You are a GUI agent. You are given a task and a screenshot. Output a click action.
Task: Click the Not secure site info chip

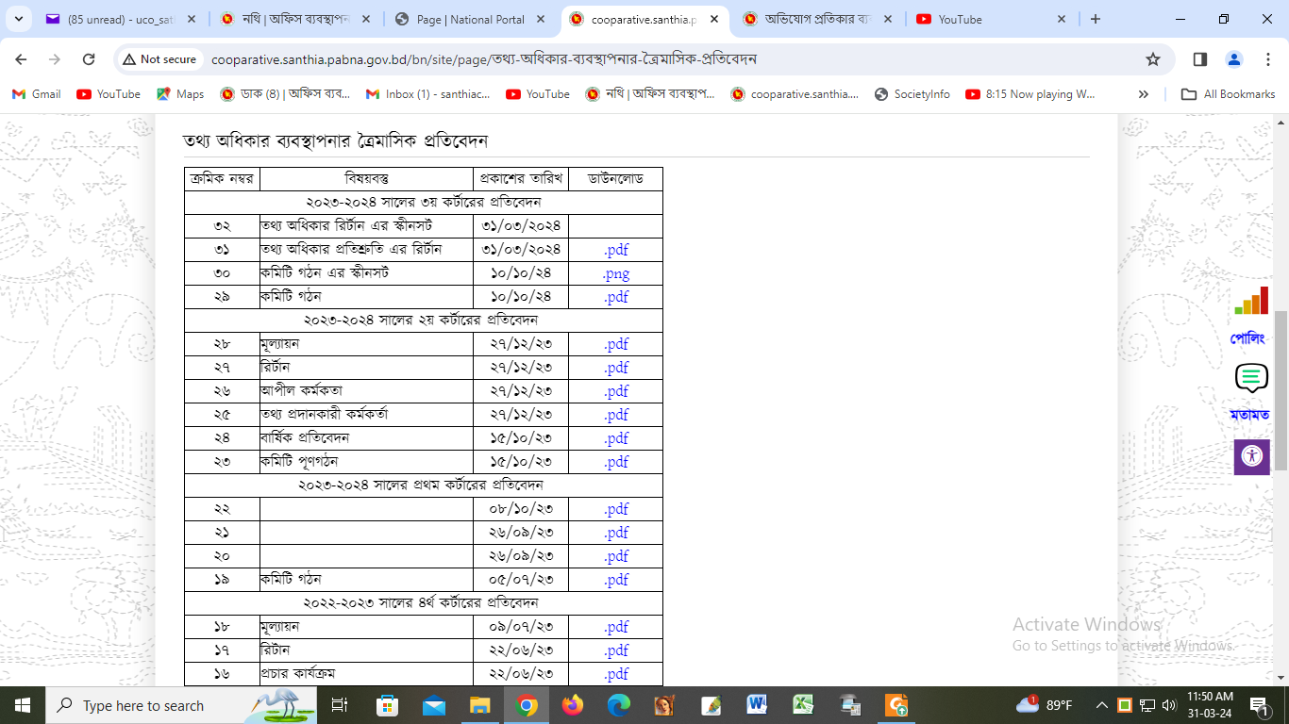click(x=158, y=59)
